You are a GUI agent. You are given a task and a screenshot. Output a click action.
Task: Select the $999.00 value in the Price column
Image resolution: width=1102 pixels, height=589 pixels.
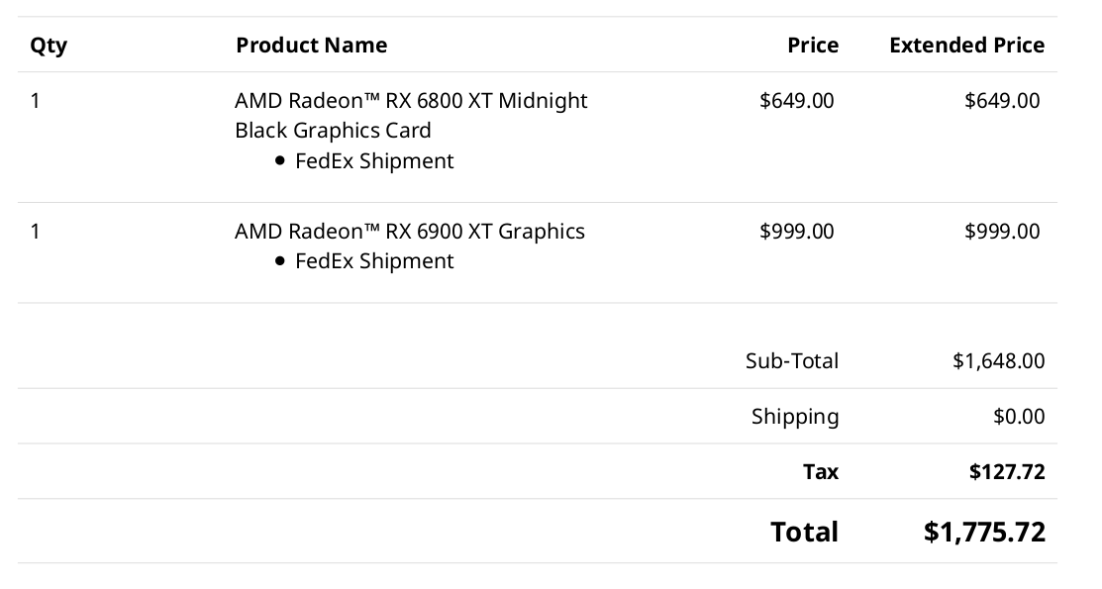[x=796, y=232]
